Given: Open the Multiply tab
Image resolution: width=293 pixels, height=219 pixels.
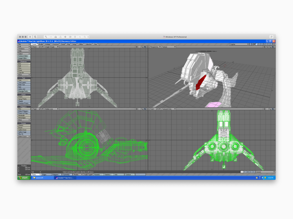Looking at the screenshot, I should [48, 44].
